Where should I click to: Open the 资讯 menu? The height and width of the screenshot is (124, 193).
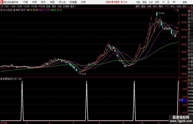click(43, 2)
